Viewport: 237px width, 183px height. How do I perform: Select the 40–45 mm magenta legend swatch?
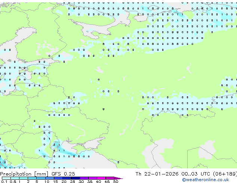(101, 178)
